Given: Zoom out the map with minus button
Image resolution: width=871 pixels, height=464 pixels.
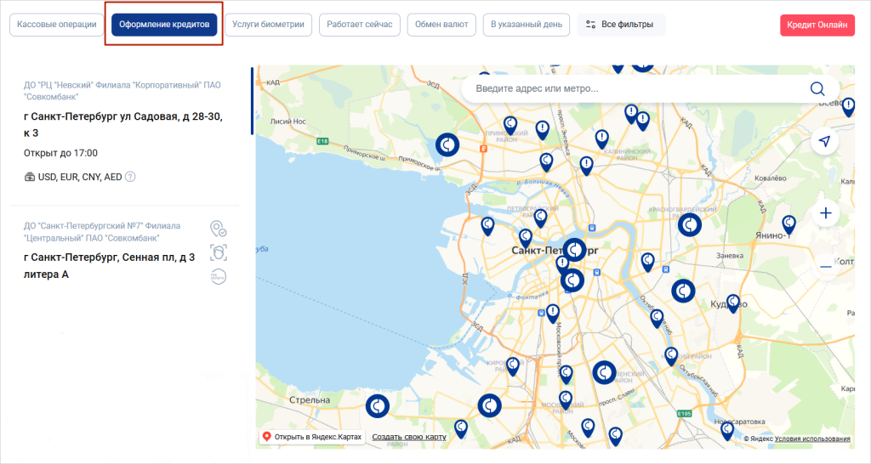Looking at the screenshot, I should click(x=826, y=267).
